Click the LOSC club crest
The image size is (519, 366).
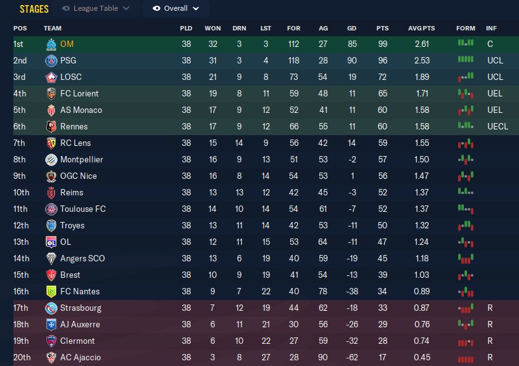pyautogui.click(x=51, y=77)
